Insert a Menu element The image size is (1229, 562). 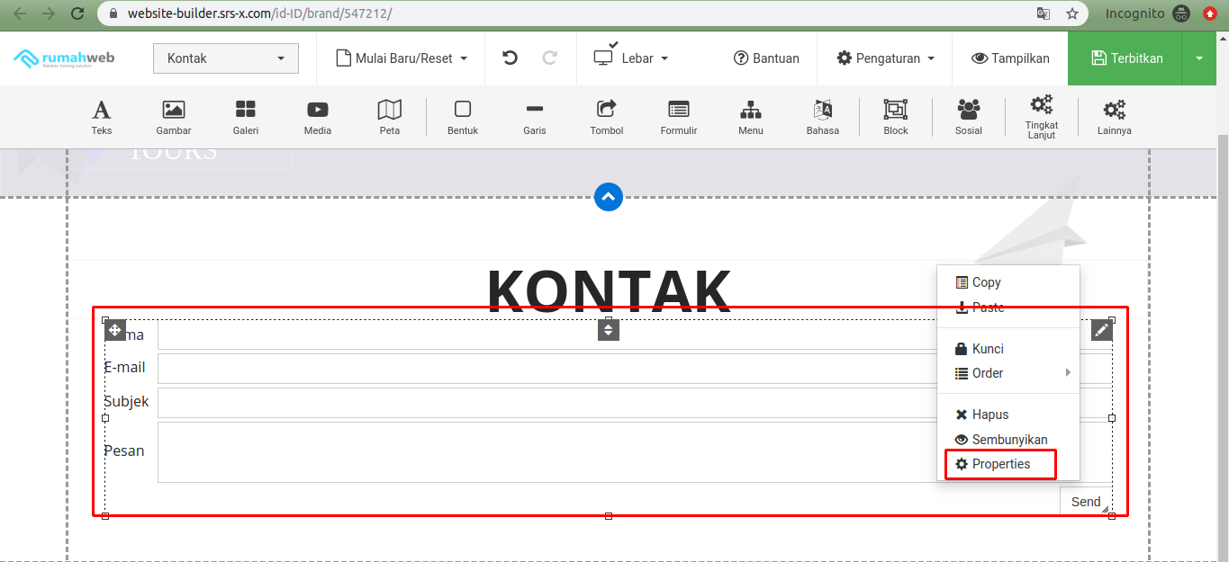pyautogui.click(x=751, y=118)
